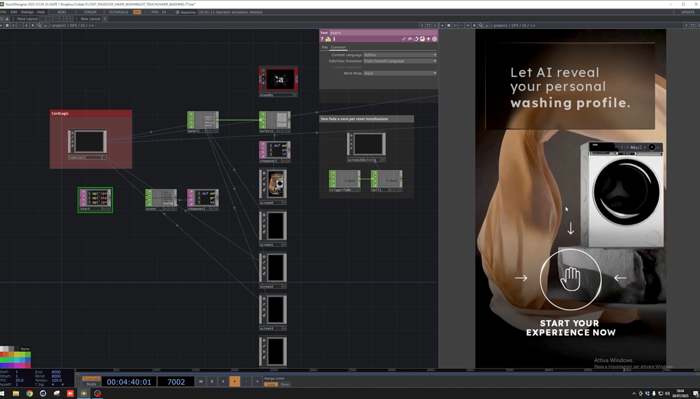Open operator help question mark icon
Viewport: 700px width, 399px height.
point(322,39)
